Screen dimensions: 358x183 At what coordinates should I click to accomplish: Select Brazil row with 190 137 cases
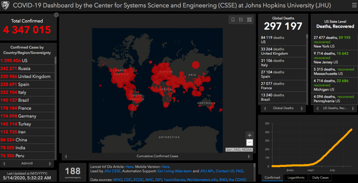(x=27, y=100)
